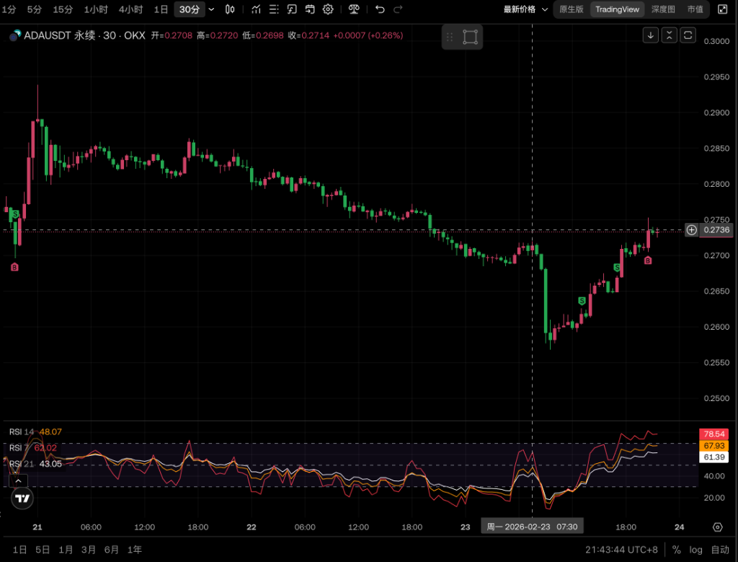Toggle log scale on the price axis
This screenshot has width=738, height=562.
point(696,550)
